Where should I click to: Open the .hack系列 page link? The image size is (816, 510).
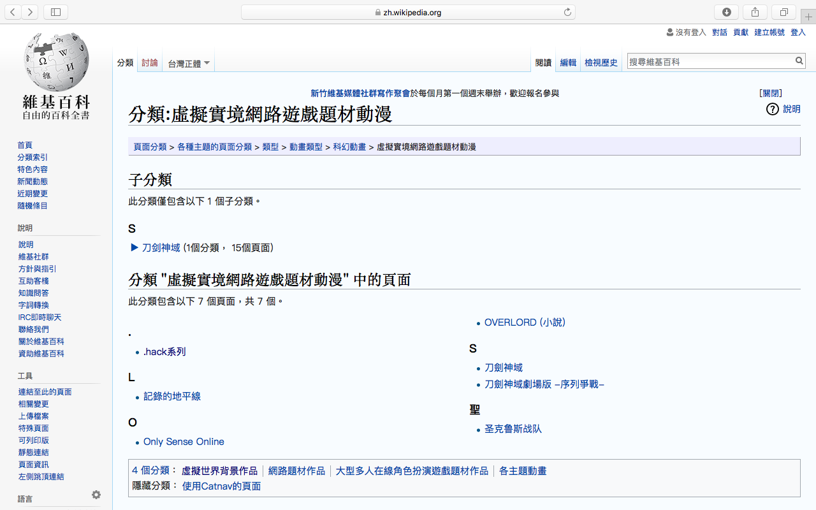click(164, 351)
